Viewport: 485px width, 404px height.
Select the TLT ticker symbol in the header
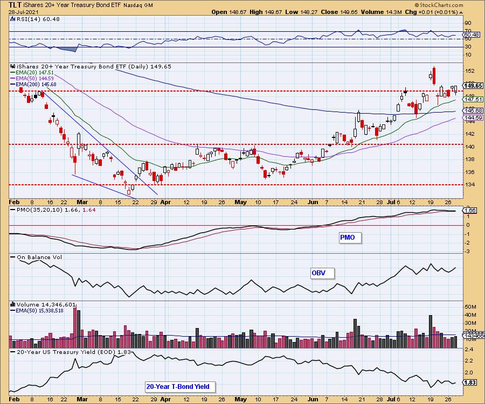[14, 5]
